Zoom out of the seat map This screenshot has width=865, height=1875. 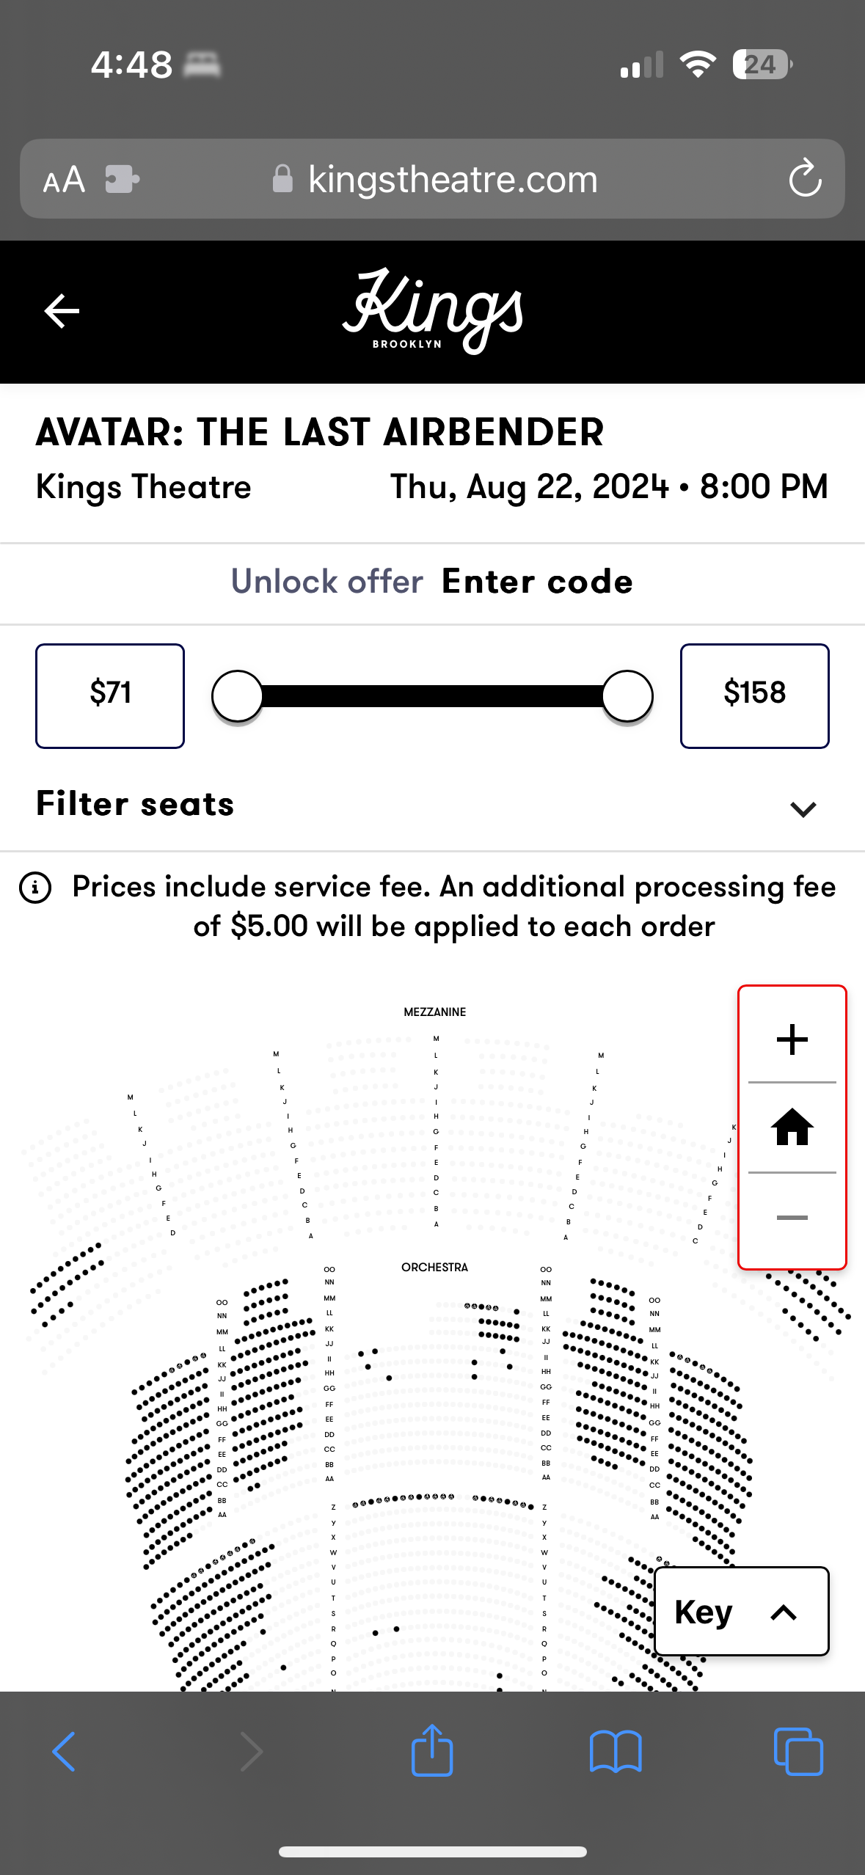pos(792,1218)
